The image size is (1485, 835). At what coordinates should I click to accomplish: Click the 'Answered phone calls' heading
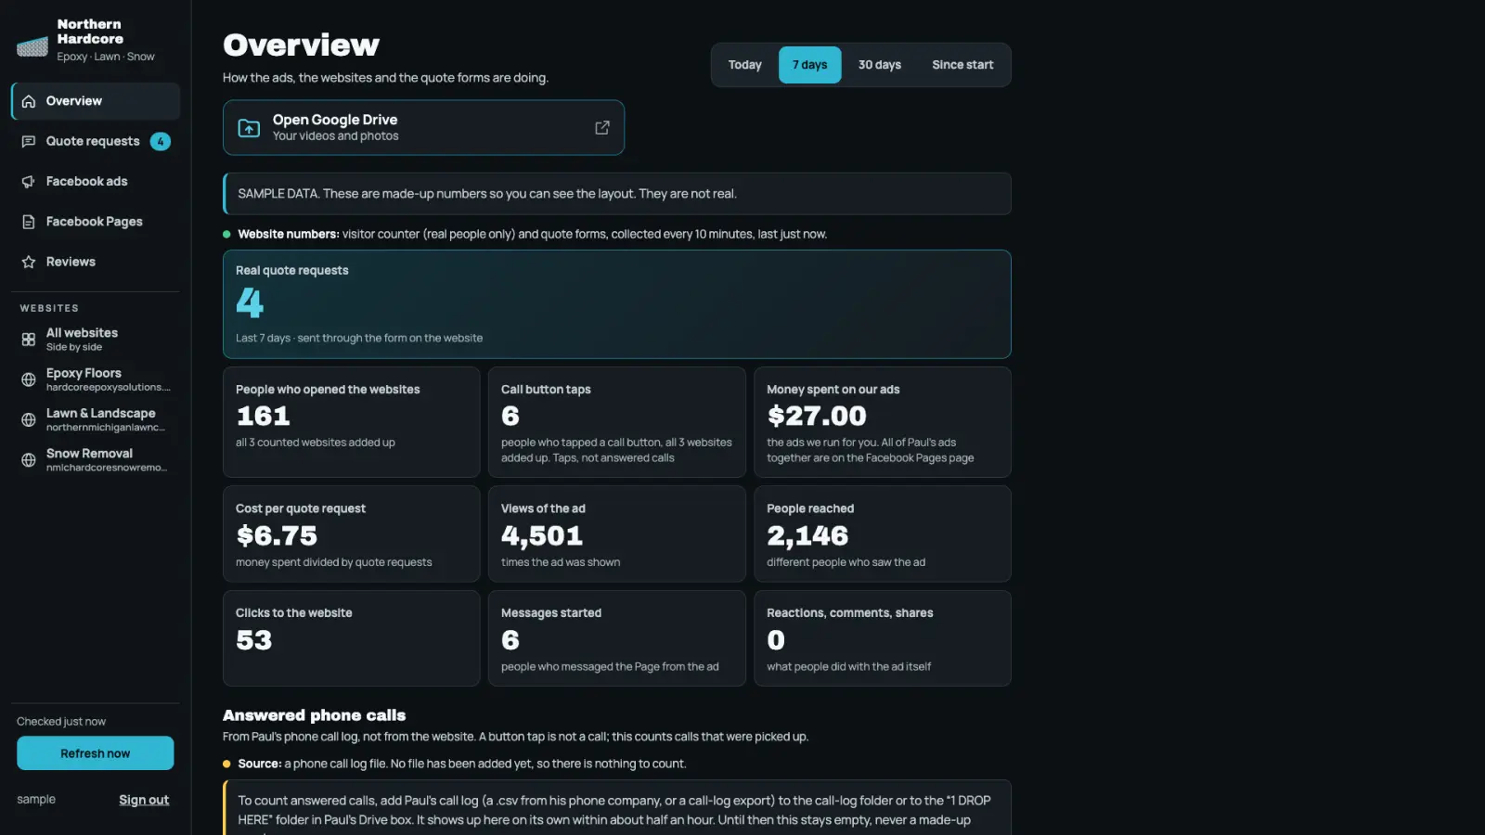(315, 715)
